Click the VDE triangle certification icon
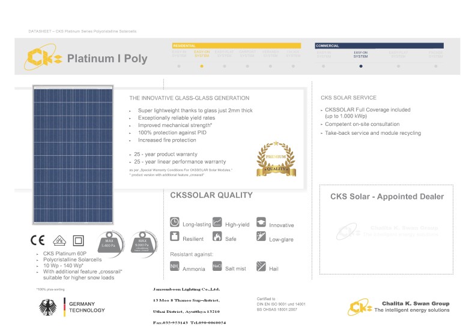 59,240
